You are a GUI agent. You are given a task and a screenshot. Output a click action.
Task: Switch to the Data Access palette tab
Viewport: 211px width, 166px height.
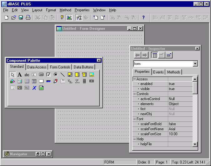(37, 67)
